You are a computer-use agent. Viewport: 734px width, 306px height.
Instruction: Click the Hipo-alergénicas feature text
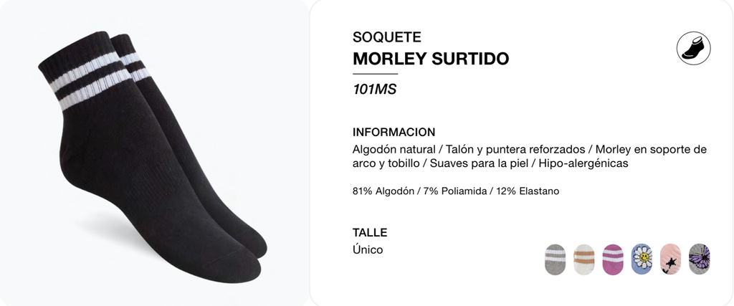583,164
